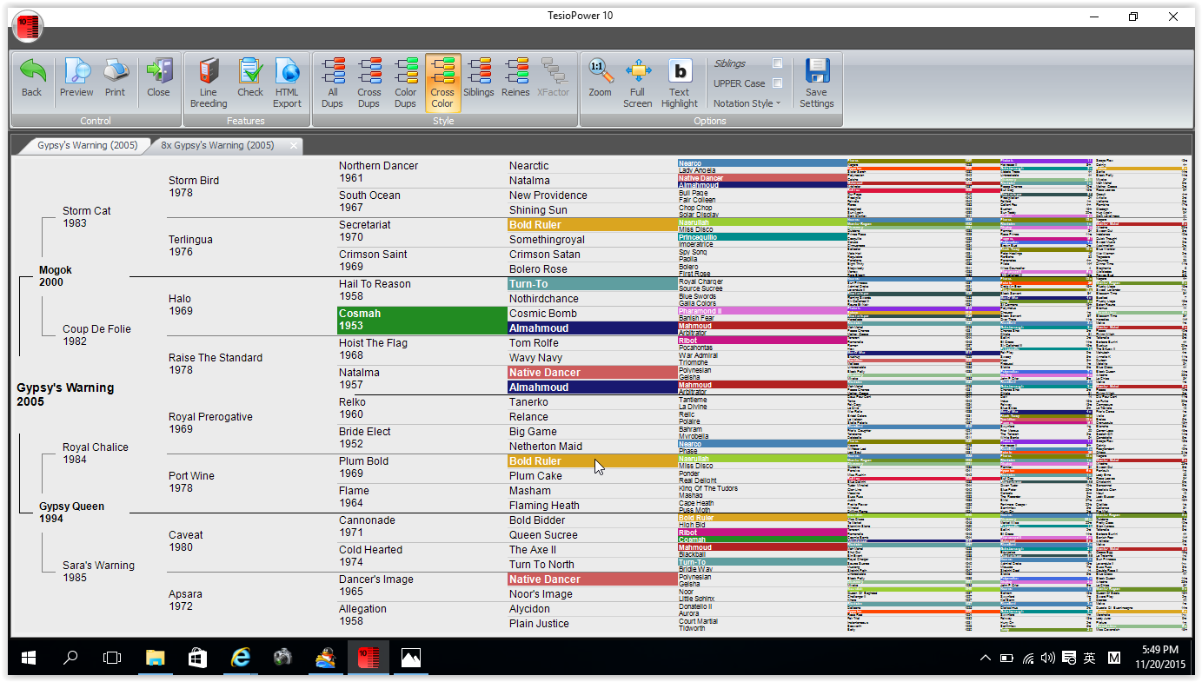1202x682 pixels.
Task: Click Northern Dancer 1961
Action: point(378,172)
